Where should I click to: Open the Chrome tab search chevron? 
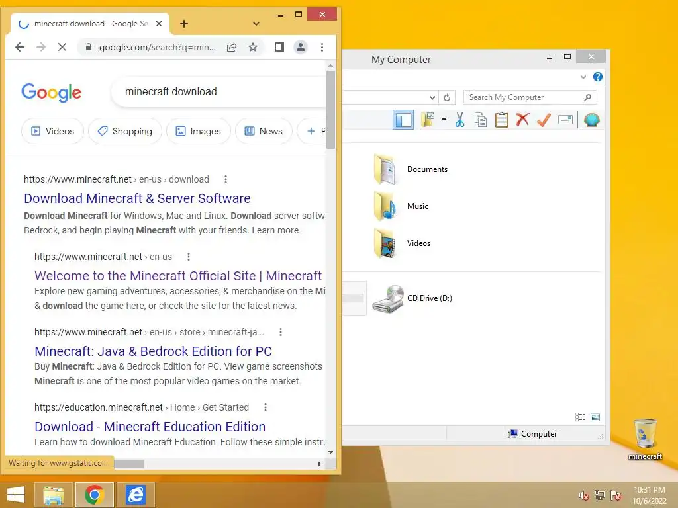256,24
